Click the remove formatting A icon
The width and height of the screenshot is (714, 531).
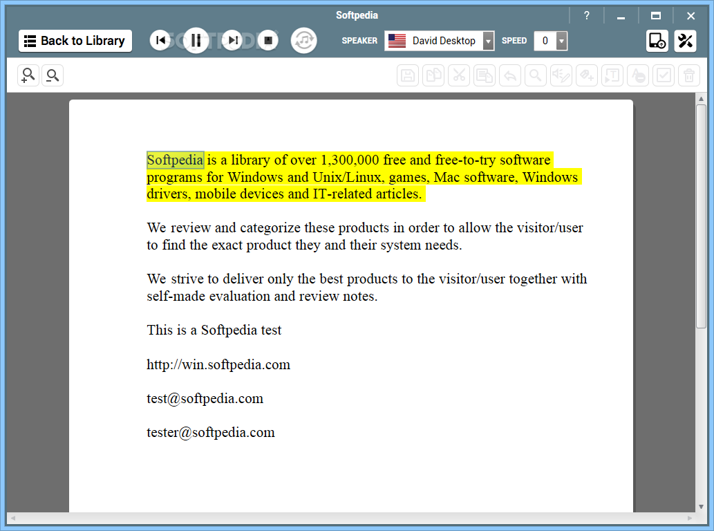coord(637,75)
